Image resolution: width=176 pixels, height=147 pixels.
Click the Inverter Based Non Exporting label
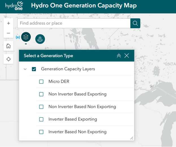click(77, 132)
